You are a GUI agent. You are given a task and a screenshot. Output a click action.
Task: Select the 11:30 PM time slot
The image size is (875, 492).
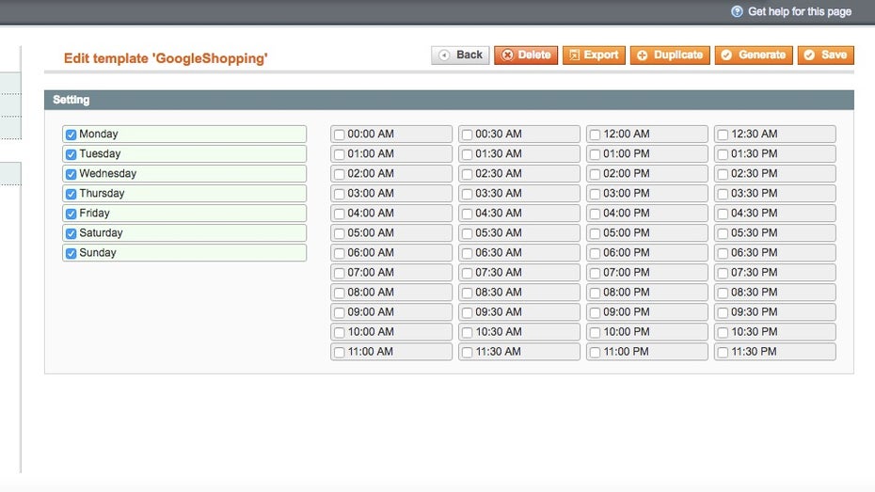723,352
